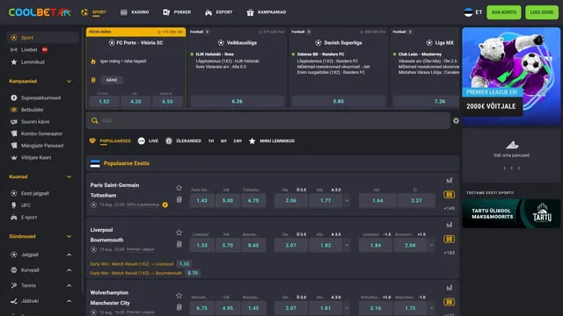The width and height of the screenshot is (563, 316).
Task: Open statistics icon for Liverpool match
Action: 450,225
